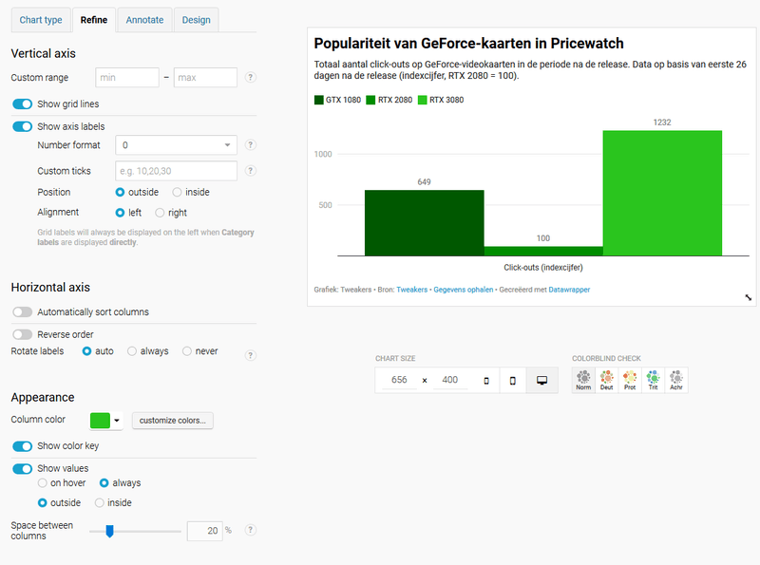Select alignment right radio button
This screenshot has width=760, height=565.
point(160,213)
